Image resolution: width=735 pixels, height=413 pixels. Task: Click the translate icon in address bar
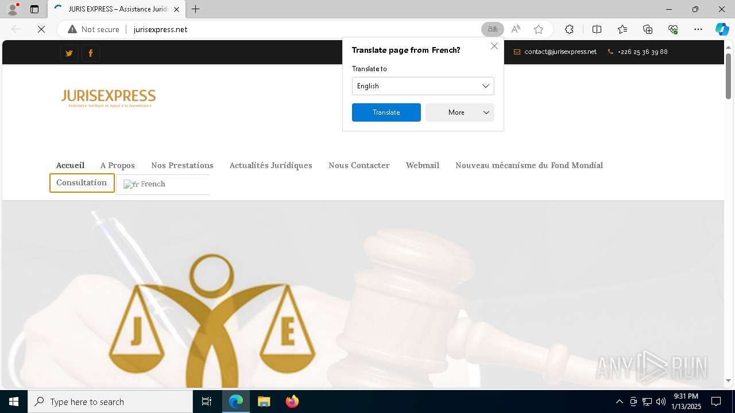click(x=493, y=29)
